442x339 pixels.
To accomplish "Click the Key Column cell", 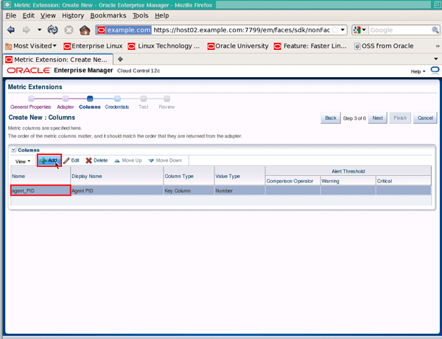I will (x=189, y=190).
